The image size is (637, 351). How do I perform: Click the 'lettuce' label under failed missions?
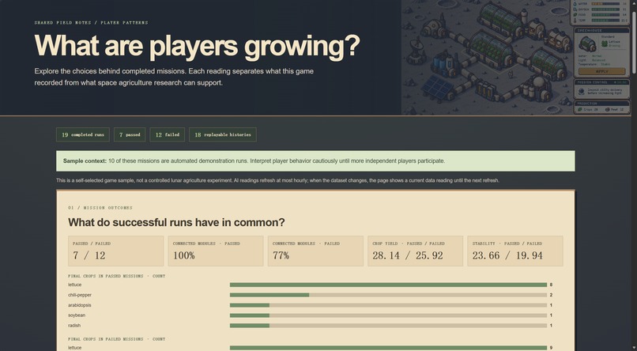[75, 348]
